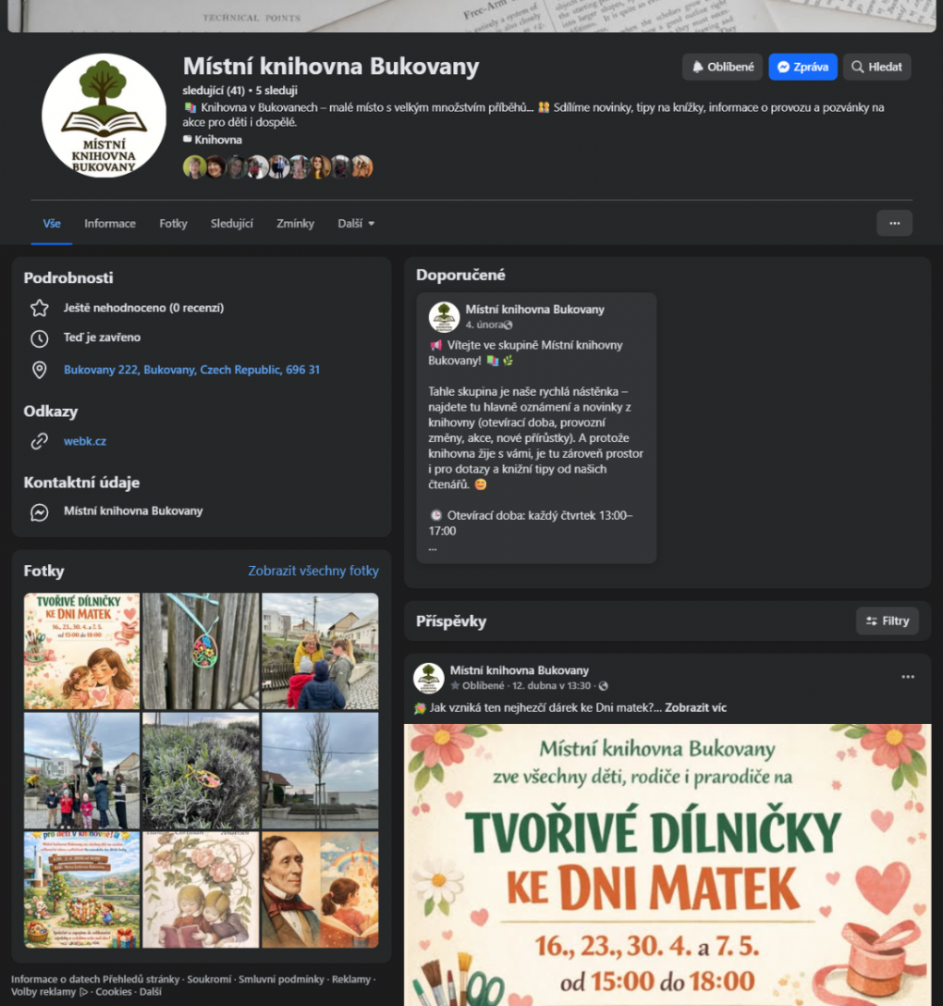
Task: Open the page profile picture logo
Action: [104, 116]
